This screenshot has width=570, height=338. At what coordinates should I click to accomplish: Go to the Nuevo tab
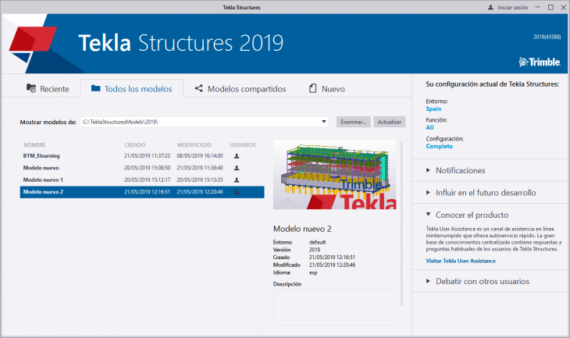[x=327, y=89]
